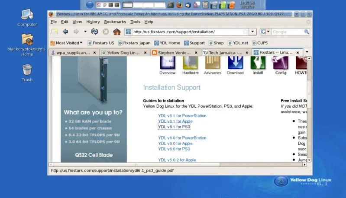The image size is (346, 198).
Task: Switch to the first workspace in pager
Action: (x=128, y=5)
